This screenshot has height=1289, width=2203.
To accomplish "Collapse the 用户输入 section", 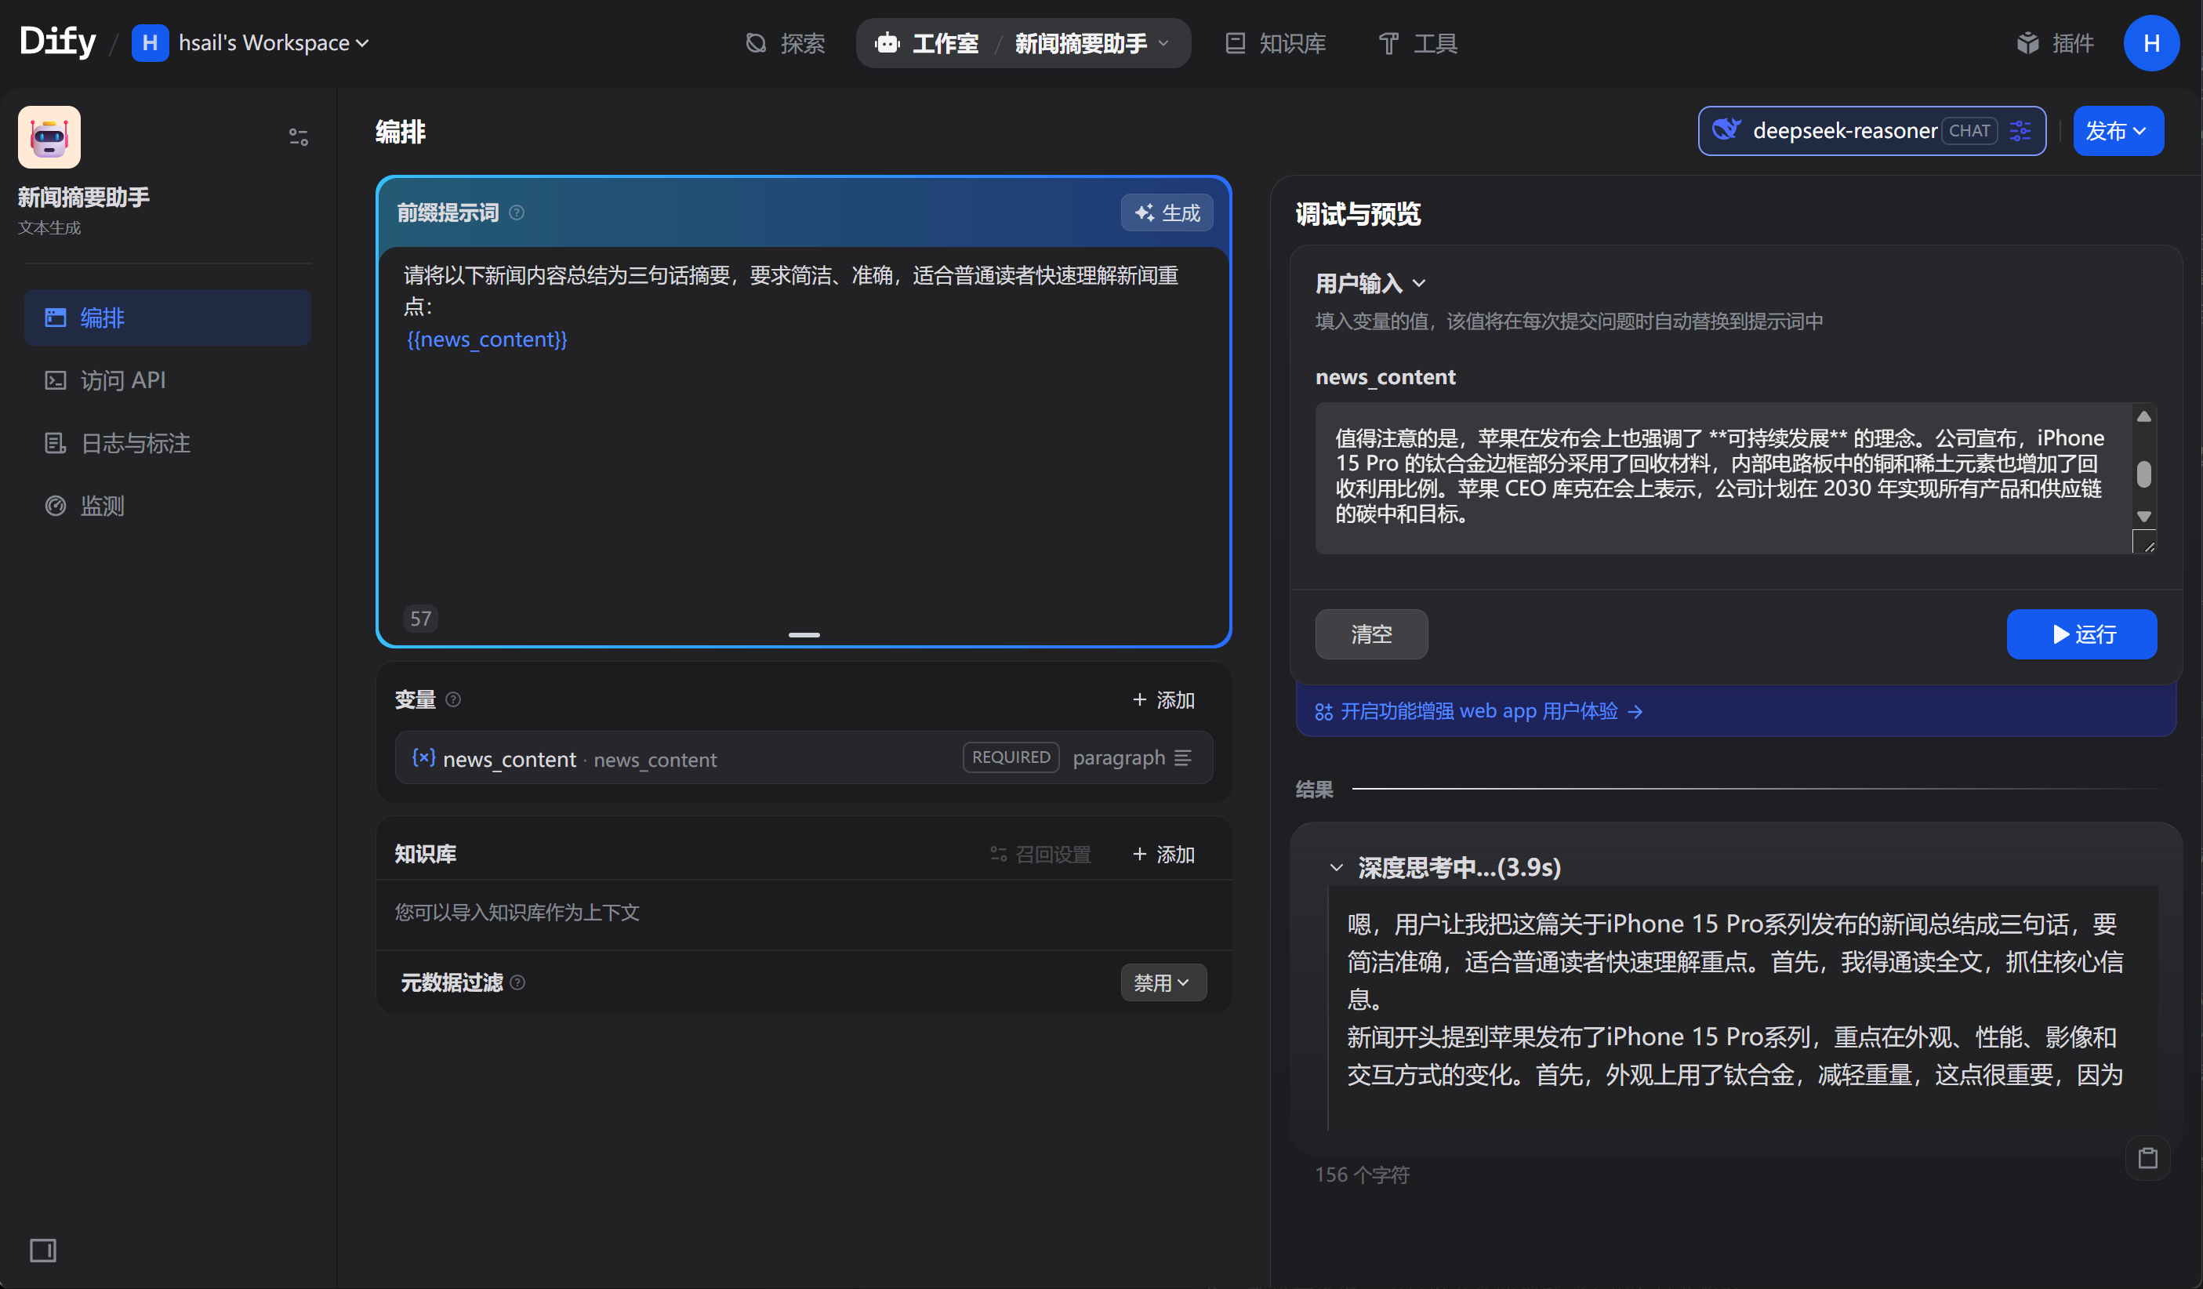I will click(x=1370, y=283).
